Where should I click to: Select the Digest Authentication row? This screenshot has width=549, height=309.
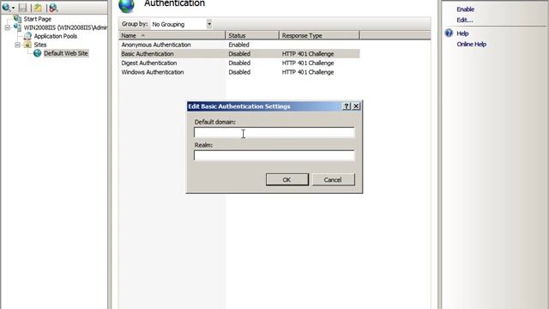pos(240,63)
